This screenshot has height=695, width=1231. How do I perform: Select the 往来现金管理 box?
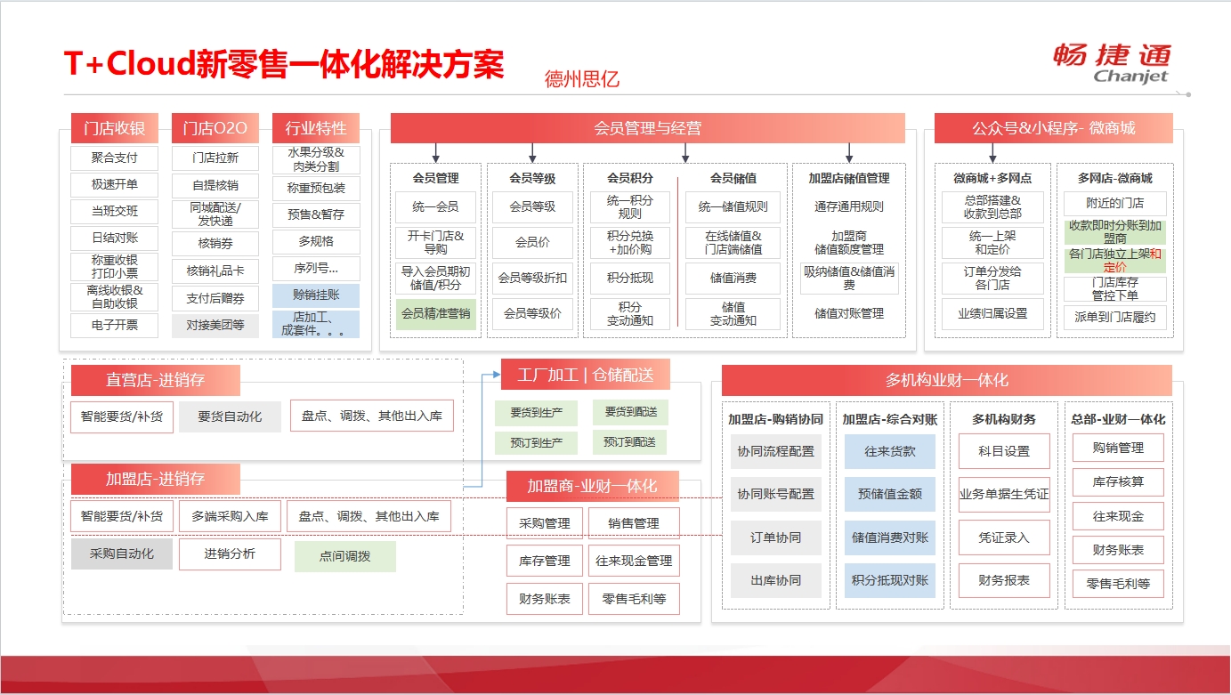634,561
